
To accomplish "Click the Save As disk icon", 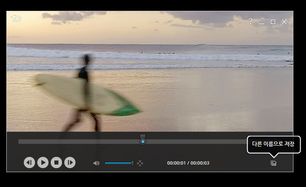I will (273, 163).
